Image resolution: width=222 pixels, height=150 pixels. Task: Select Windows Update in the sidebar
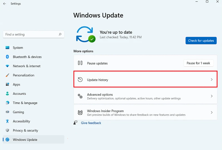[x=33, y=140]
